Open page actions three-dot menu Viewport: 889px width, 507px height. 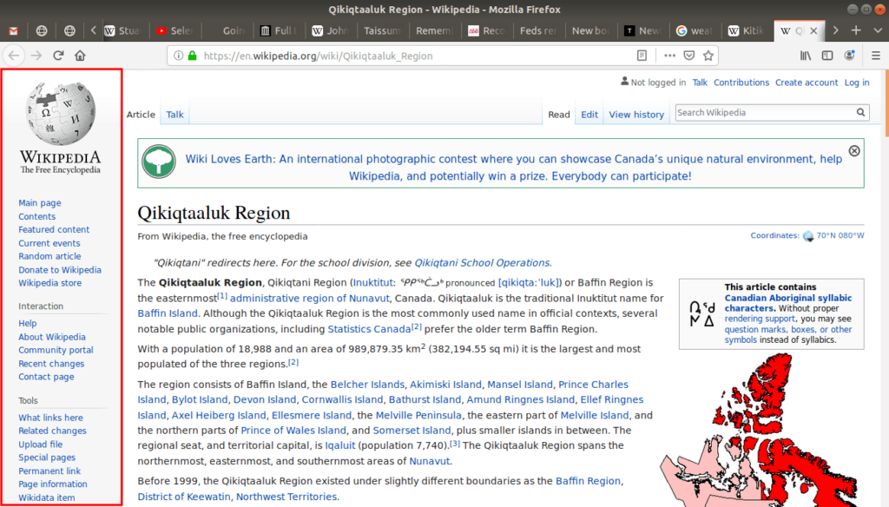click(669, 56)
